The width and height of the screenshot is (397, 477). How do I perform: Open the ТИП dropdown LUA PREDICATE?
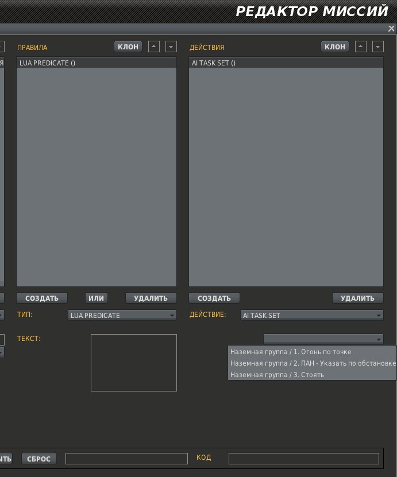(x=122, y=316)
